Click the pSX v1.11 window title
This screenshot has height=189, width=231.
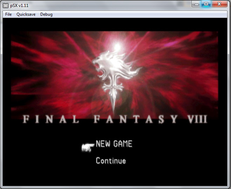point(19,6)
